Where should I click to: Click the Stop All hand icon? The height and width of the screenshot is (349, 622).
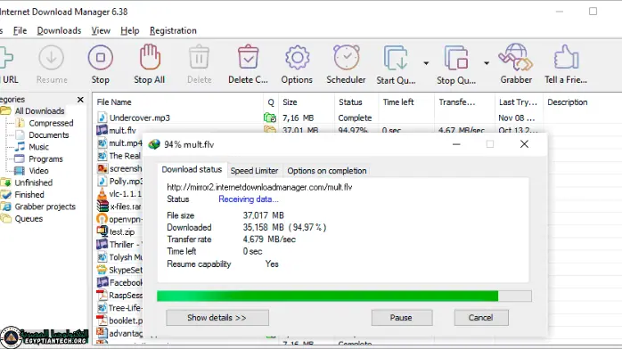pyautogui.click(x=150, y=57)
